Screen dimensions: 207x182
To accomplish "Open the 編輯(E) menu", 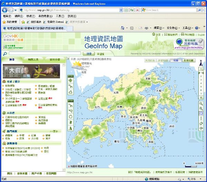I will [x=19, y=16].
